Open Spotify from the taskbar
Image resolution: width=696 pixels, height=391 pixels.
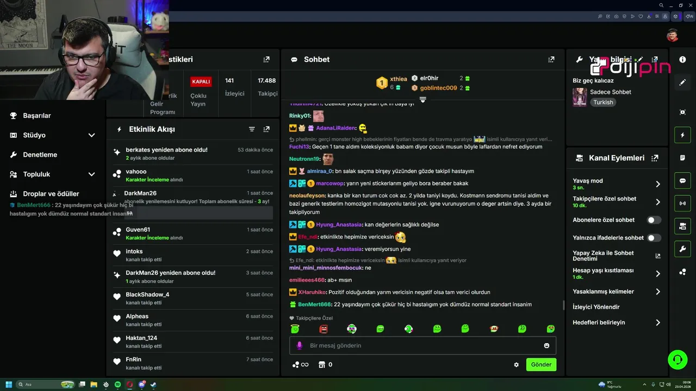[x=117, y=384]
